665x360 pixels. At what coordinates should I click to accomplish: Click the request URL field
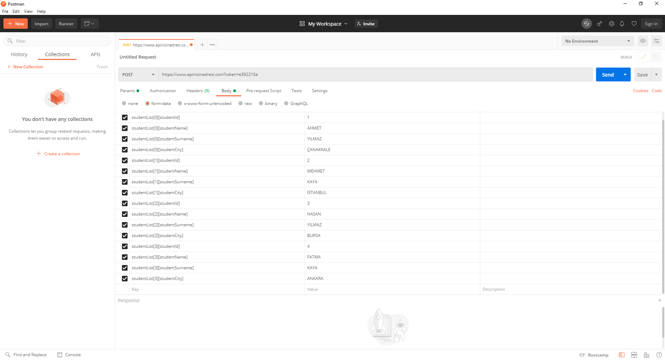[375, 74]
